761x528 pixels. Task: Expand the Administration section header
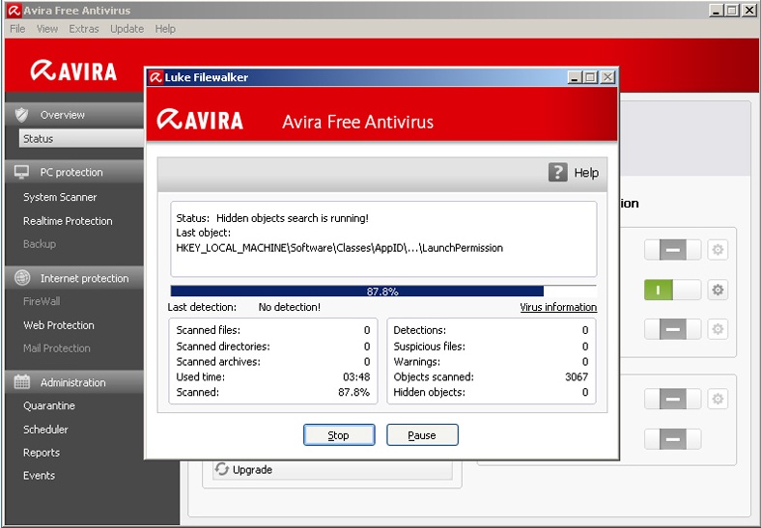click(x=74, y=382)
